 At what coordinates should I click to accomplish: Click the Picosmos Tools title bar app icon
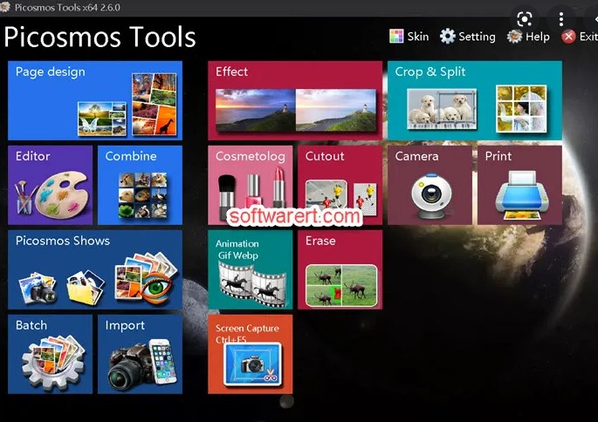pyautogui.click(x=4, y=7)
